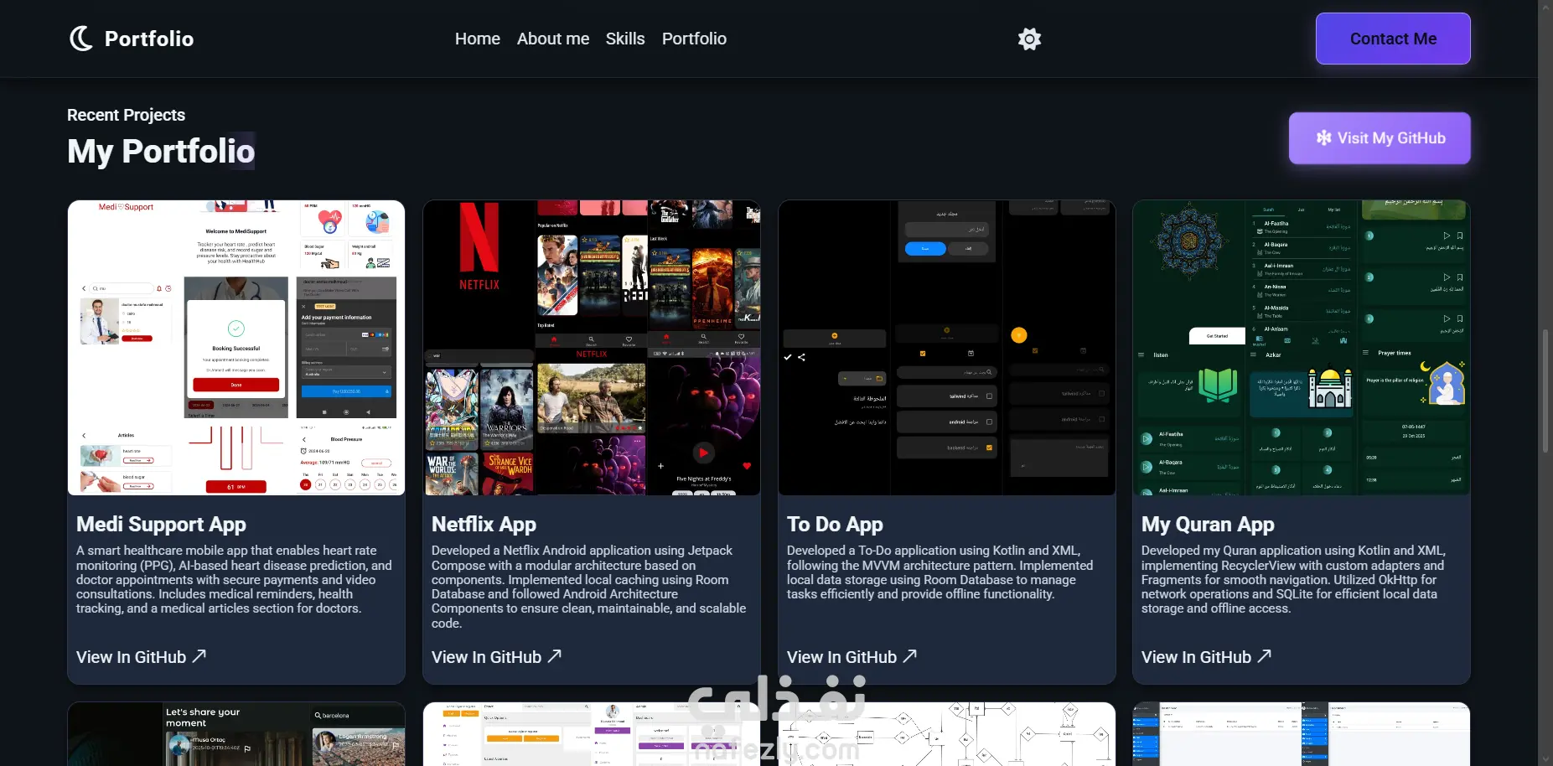Viewport: 1553px width, 766px height.
Task: Open the About me nav item
Action: tap(553, 39)
